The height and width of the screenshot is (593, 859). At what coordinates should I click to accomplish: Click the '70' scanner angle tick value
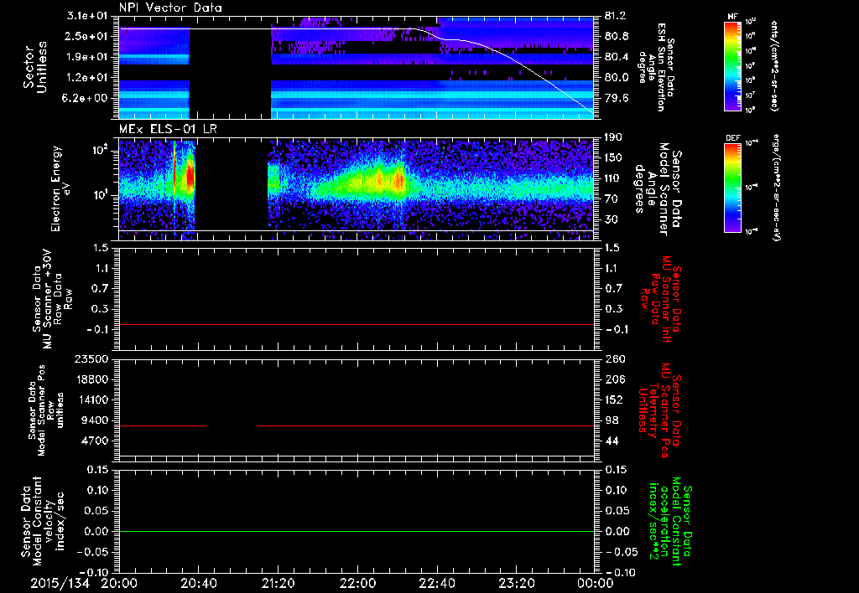click(x=612, y=199)
